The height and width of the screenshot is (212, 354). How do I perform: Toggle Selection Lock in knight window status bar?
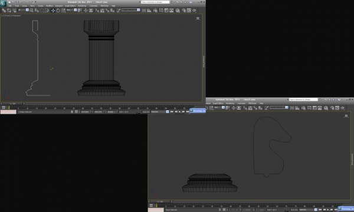(x=219, y=210)
